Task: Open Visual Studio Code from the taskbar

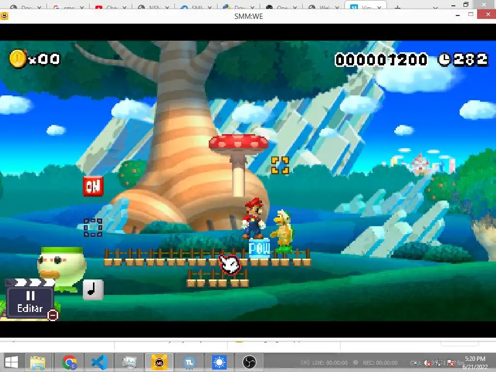Action: pos(99,362)
